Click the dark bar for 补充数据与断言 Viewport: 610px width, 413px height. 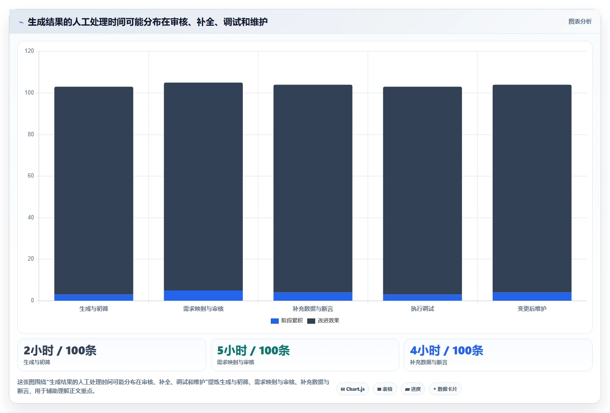[x=313, y=188]
